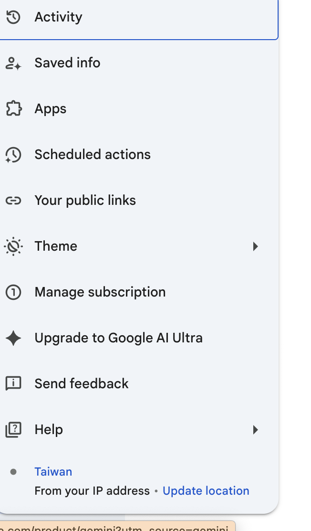Click the Manage subscription circled one icon

(x=13, y=292)
